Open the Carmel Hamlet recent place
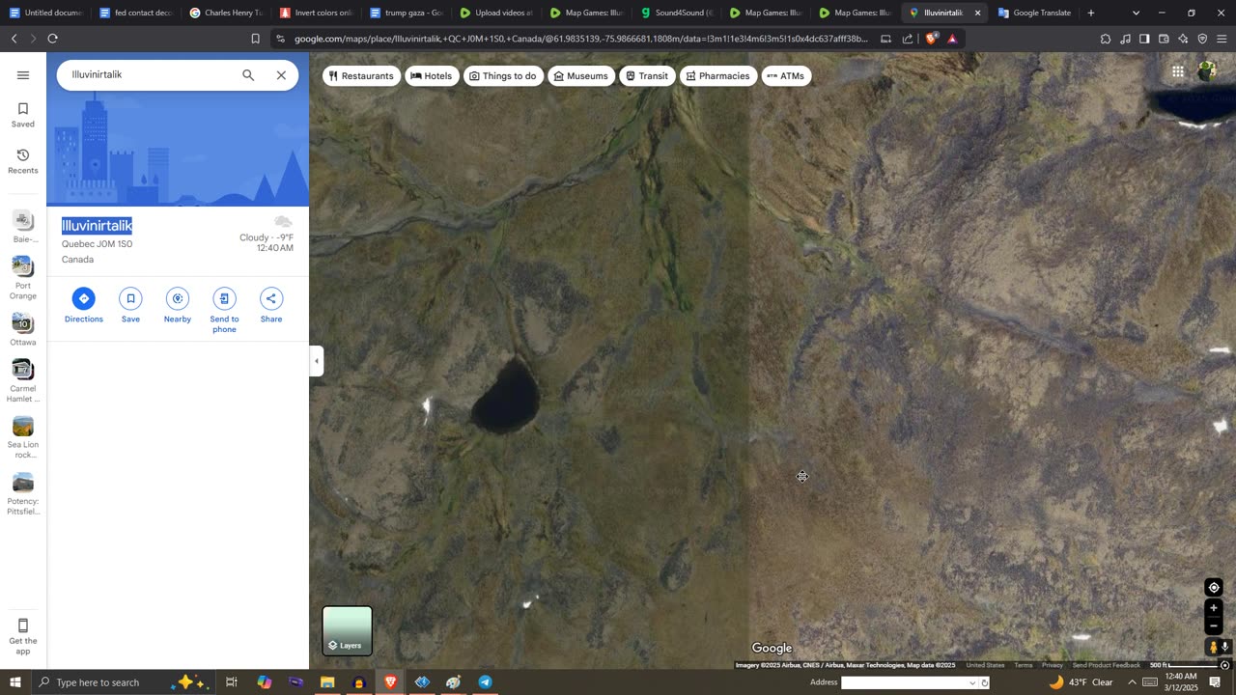Viewport: 1236px width, 695px height. [x=23, y=381]
